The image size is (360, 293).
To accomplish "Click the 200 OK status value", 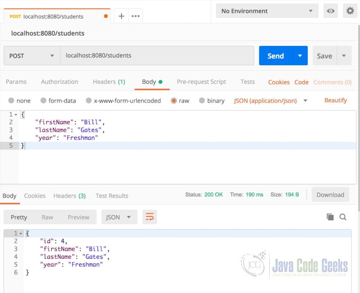I will 213,194.
